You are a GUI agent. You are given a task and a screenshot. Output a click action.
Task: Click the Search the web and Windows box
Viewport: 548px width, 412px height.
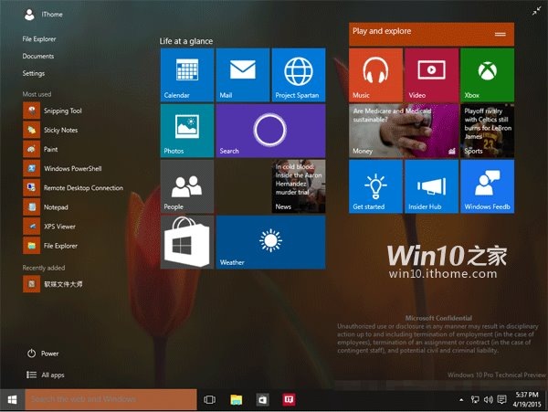(111, 399)
